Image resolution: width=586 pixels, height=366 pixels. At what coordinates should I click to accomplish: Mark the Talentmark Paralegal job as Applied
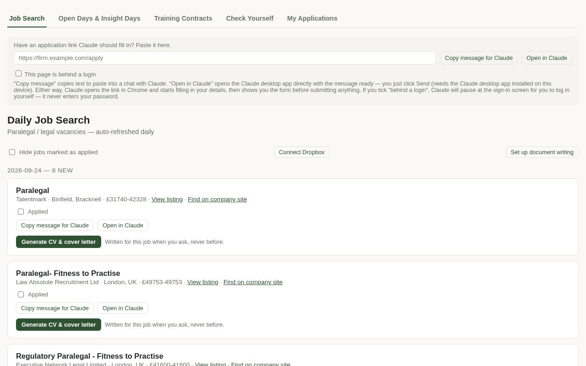coord(21,212)
